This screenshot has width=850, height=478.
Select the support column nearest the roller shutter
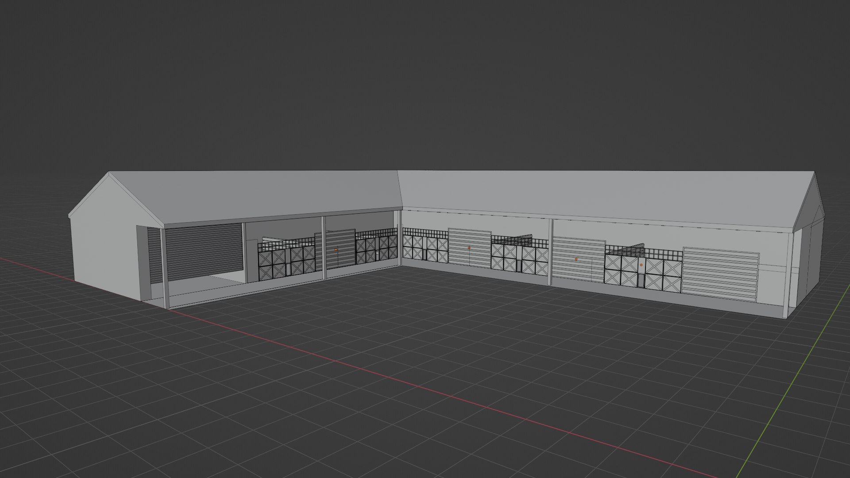(x=166, y=268)
